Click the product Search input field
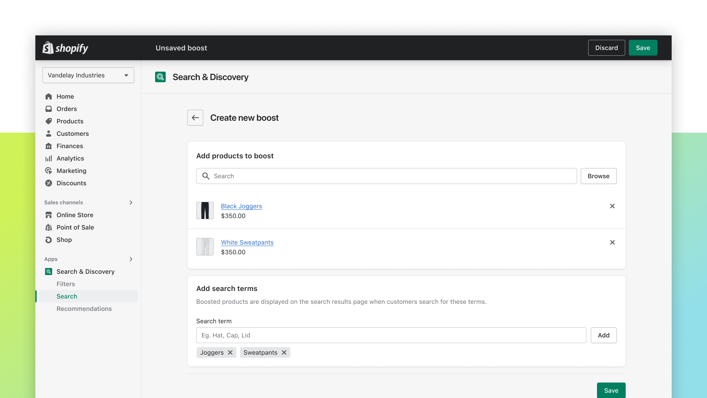The image size is (707, 398). click(x=387, y=176)
